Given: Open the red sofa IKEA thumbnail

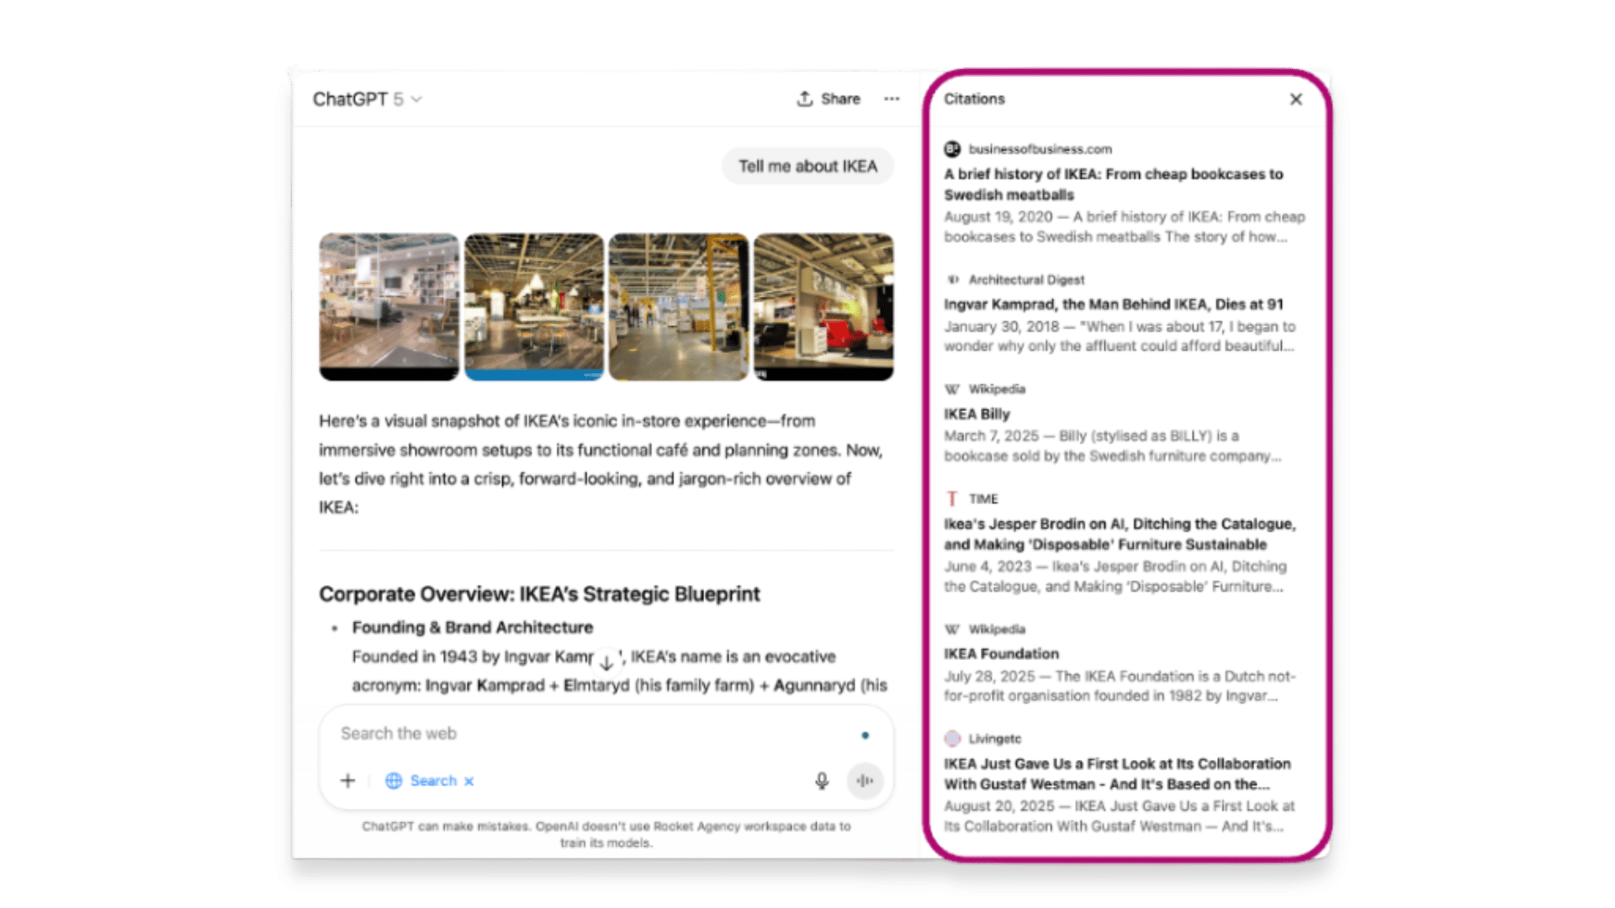Looking at the screenshot, I should coord(823,306).
